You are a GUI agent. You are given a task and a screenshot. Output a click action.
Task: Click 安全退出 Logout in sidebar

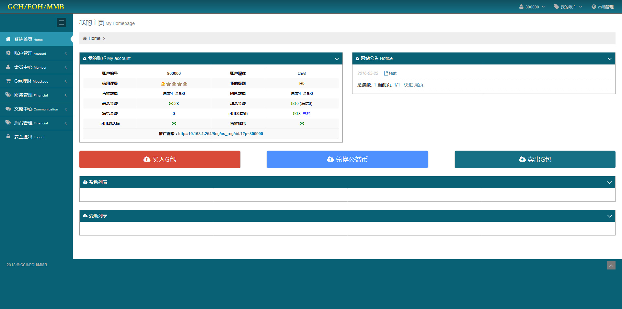tap(29, 137)
